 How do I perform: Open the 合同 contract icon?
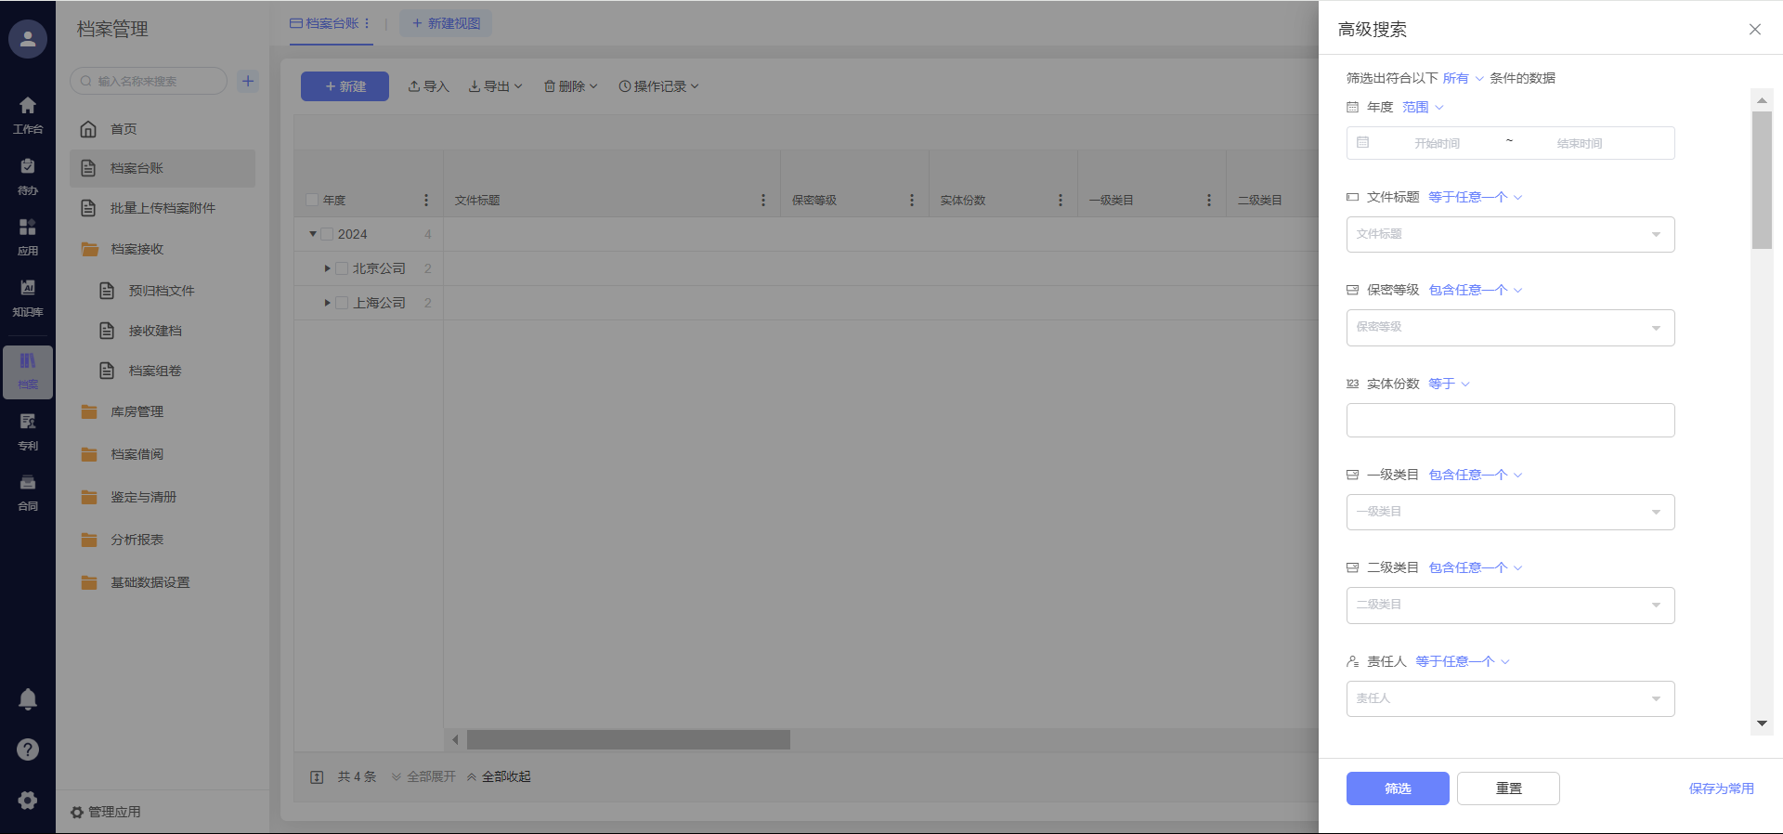coord(28,492)
